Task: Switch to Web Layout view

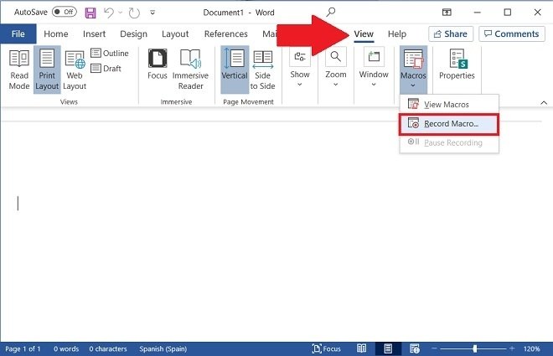Action: click(75, 70)
